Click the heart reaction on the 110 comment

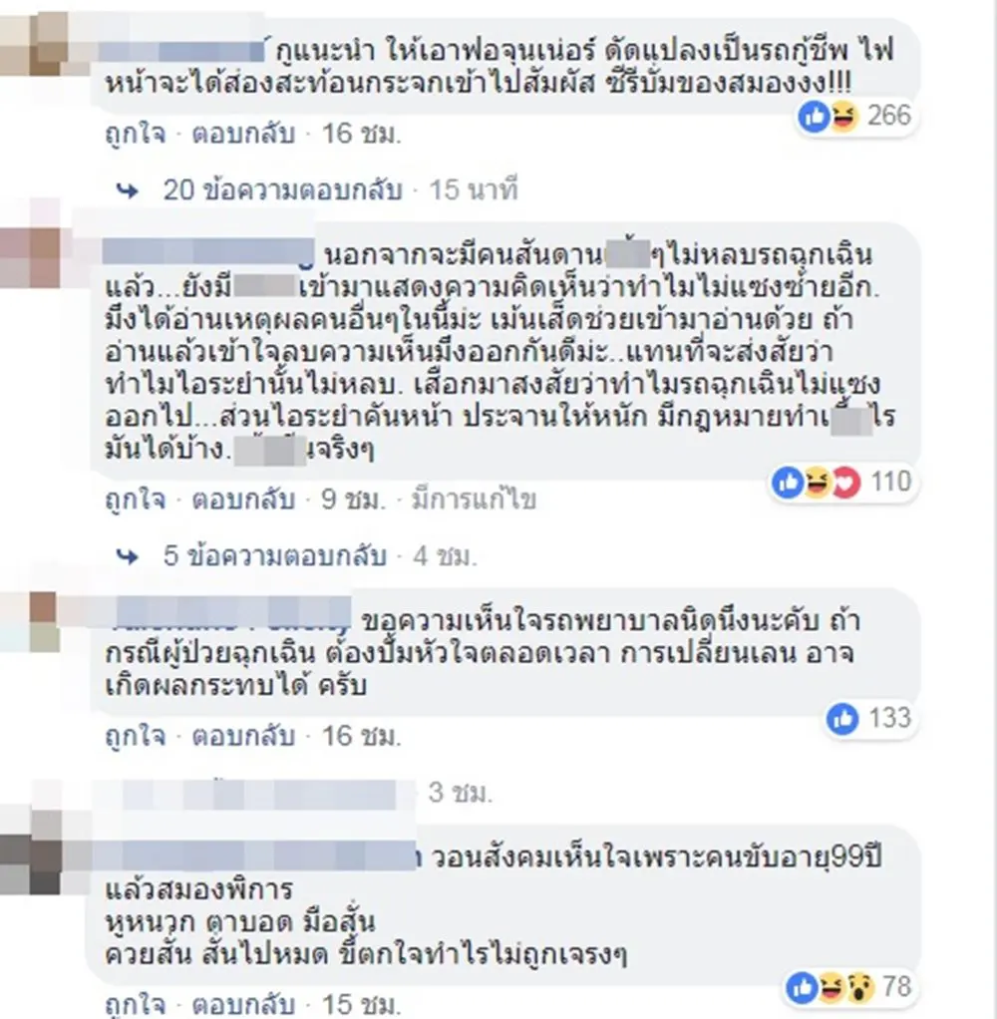pyautogui.click(x=846, y=483)
